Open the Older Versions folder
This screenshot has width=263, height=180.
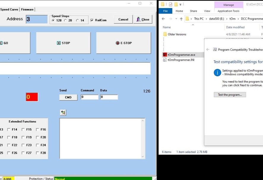(x=177, y=34)
